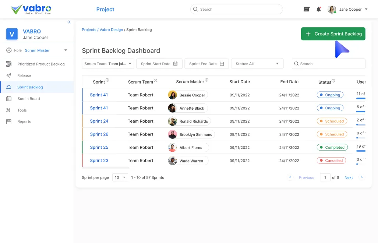
Task: Change the Sprint per page dropdown
Action: point(120,177)
